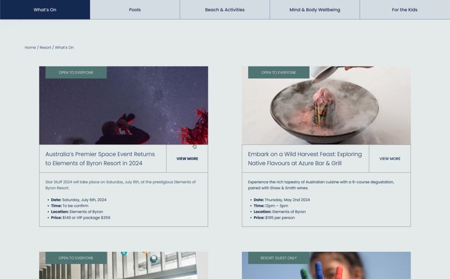
Task: Click the Australia's Premier Space Event title
Action: pyautogui.click(x=100, y=159)
